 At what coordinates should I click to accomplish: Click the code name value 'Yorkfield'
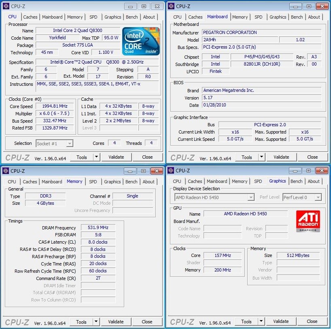[57, 38]
